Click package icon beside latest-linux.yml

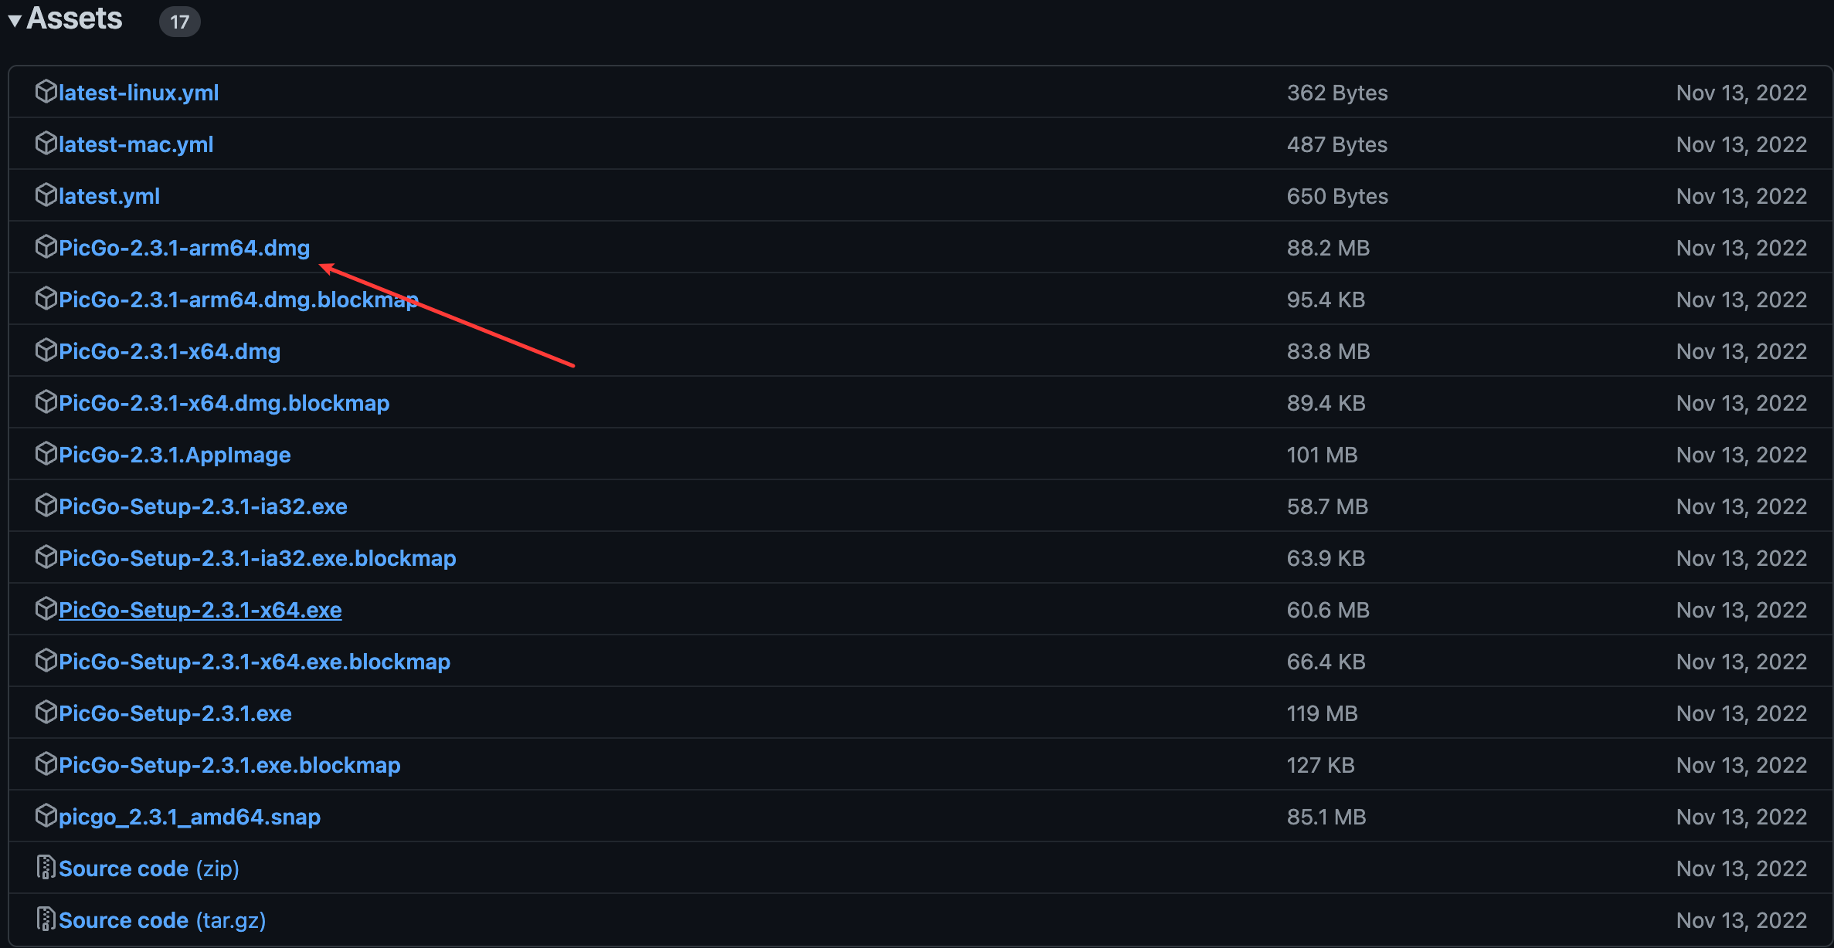pyautogui.click(x=46, y=92)
